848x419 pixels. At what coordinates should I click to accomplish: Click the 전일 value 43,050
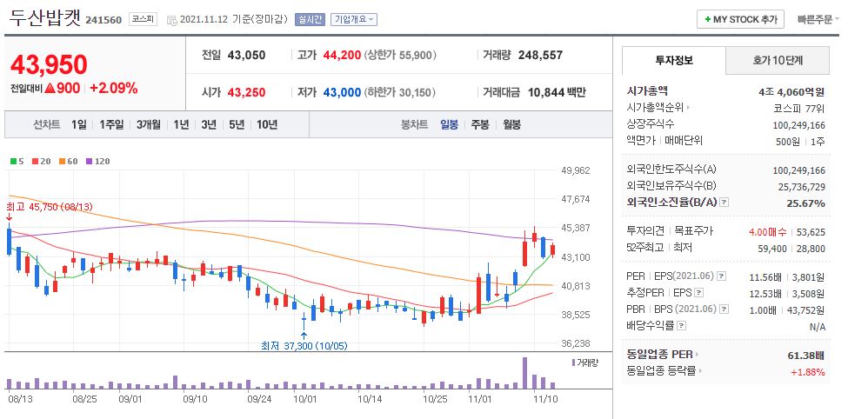247,55
